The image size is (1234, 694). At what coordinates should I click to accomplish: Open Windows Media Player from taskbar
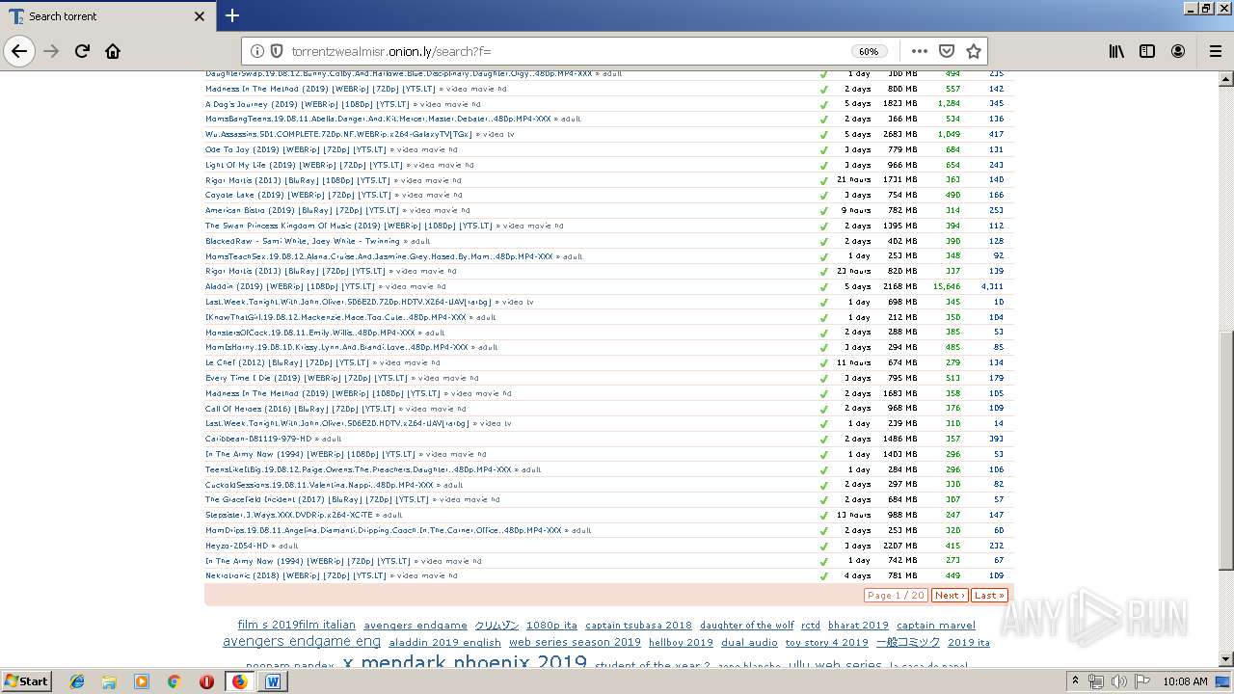pyautogui.click(x=142, y=681)
